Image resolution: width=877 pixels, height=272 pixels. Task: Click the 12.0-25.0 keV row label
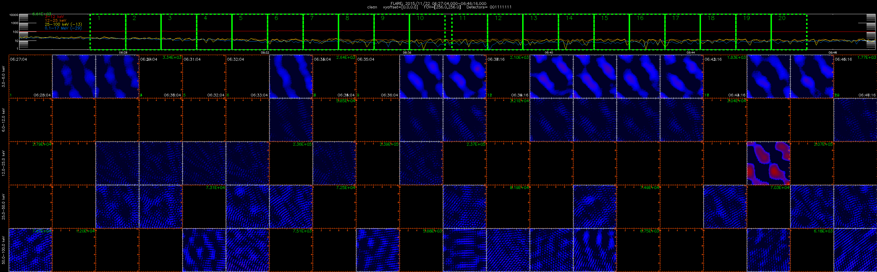[x=3, y=163]
